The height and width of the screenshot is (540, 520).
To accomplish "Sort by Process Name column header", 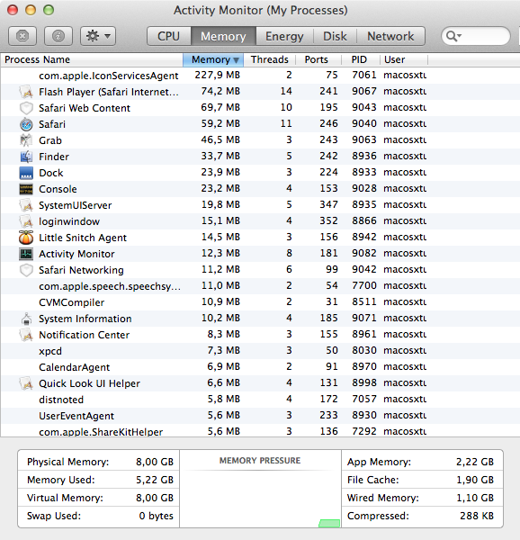I will 92,59.
